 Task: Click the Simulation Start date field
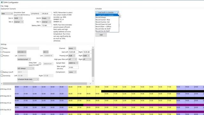(36, 13)
